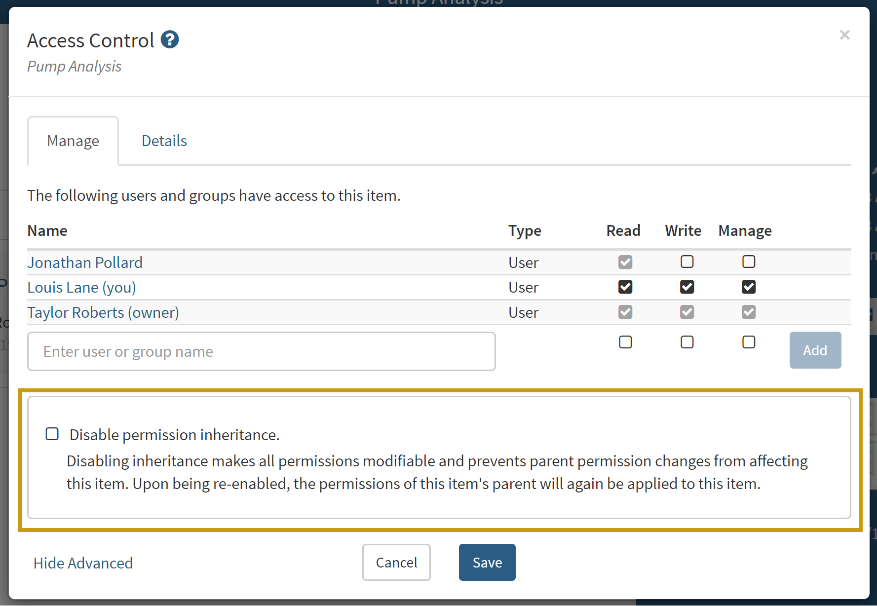Screen dimensions: 877x606
Task: Click the Access Control help question mark icon
Action: [170, 40]
